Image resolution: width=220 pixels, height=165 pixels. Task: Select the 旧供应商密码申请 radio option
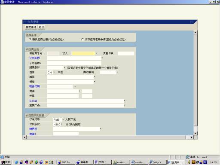pyautogui.click(x=82, y=39)
